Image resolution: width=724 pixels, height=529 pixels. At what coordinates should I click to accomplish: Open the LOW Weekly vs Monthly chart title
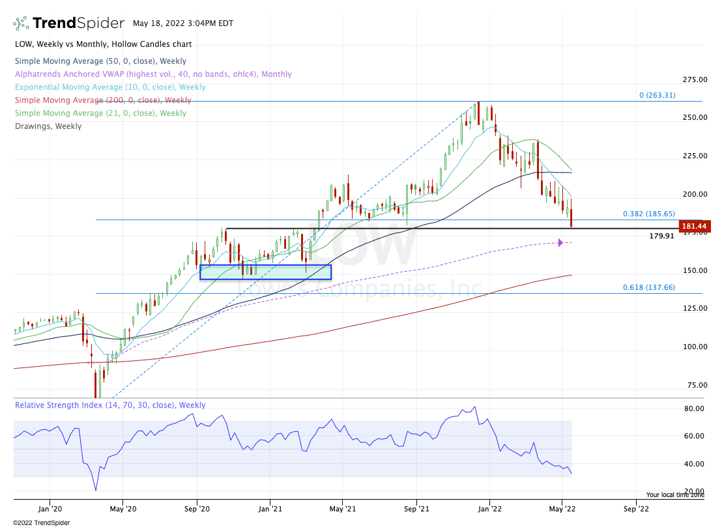tap(103, 44)
